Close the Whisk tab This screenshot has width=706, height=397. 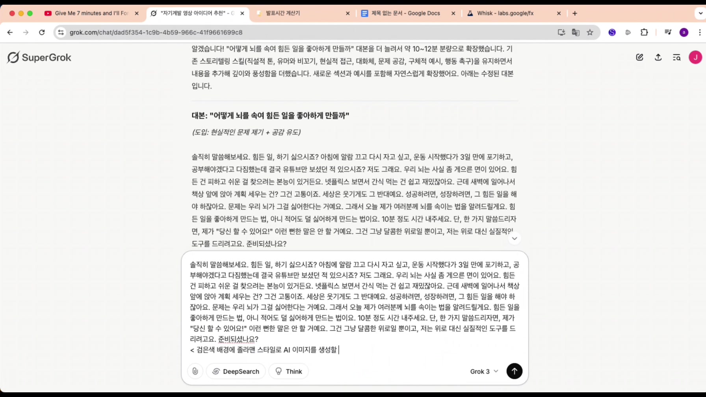pyautogui.click(x=559, y=13)
